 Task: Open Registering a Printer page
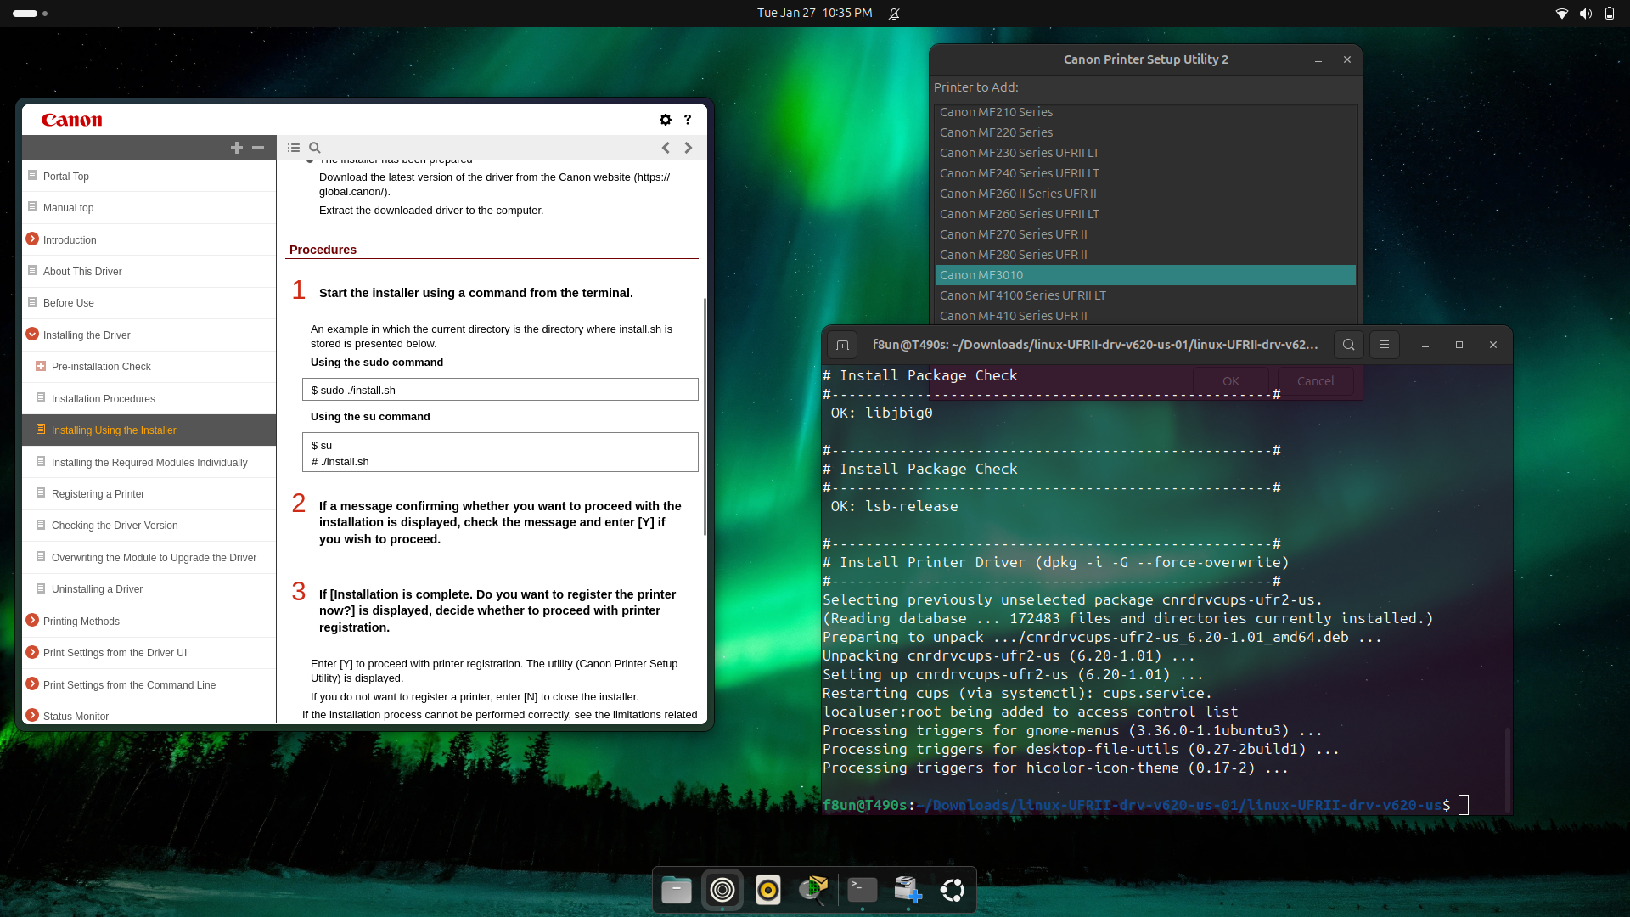coord(98,494)
